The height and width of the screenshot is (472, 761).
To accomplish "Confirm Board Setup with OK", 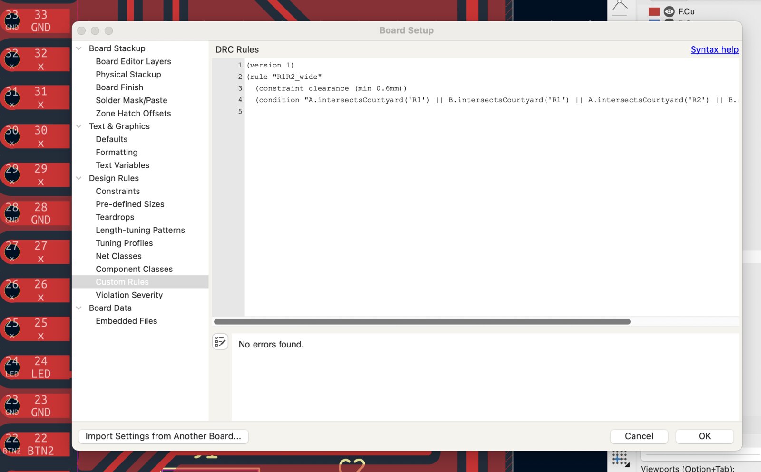I will (x=704, y=436).
